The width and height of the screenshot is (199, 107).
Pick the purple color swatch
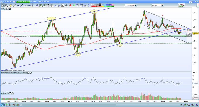pyautogui.click(x=111, y=5)
